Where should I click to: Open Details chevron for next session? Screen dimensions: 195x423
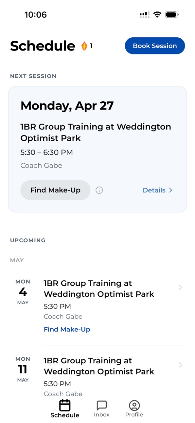pyautogui.click(x=170, y=190)
